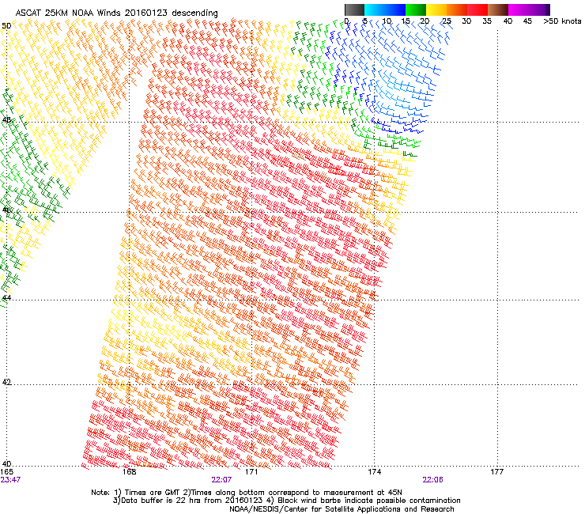Click the longitude label '177'
Viewport: 585px width, 514px height.
pos(497,472)
